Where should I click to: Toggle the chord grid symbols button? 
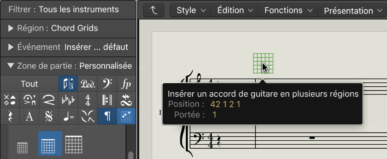[x=126, y=116]
